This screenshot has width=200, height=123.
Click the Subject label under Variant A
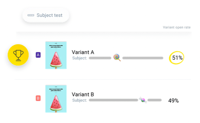(x=80, y=58)
